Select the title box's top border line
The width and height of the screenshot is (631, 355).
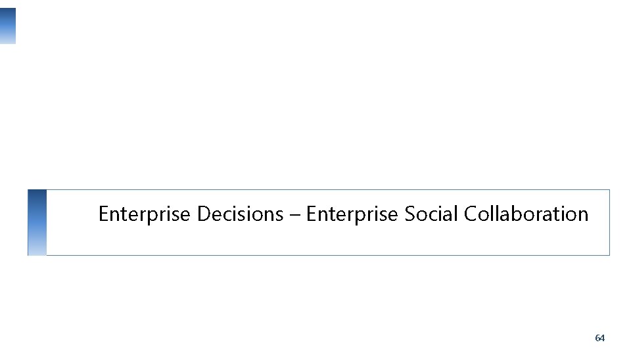click(x=328, y=189)
